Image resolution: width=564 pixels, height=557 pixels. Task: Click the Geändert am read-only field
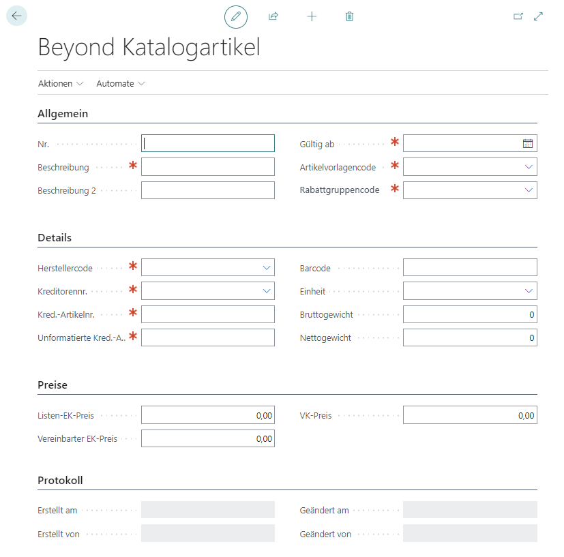tap(470, 509)
